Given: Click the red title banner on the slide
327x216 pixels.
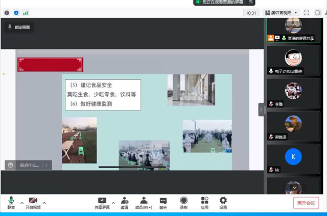Looking at the screenshot, I should 50,65.
